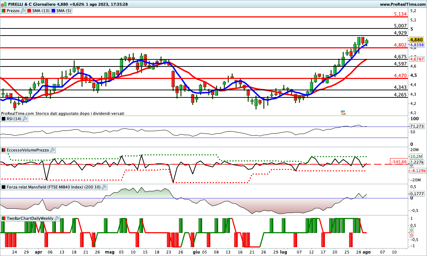The width and height of the screenshot is (427, 256).
Task: Open RSI (14) settings wrench
Action: [x=25, y=119]
